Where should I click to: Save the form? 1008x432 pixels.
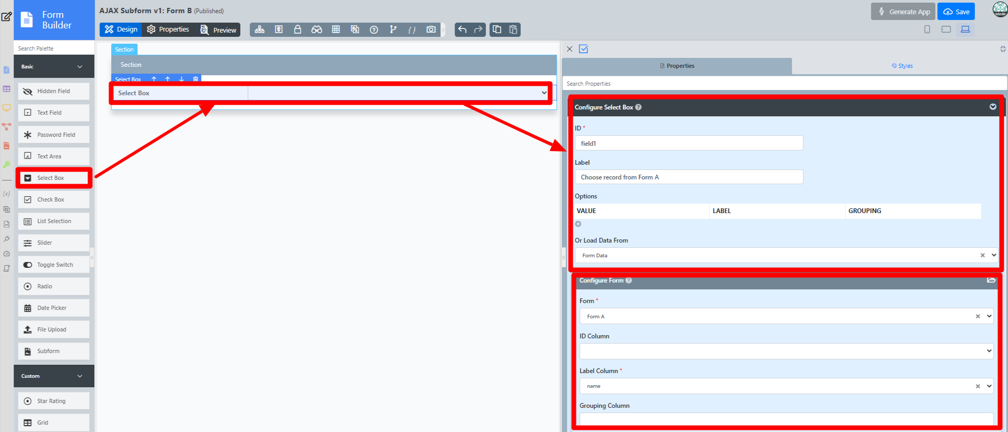point(956,12)
